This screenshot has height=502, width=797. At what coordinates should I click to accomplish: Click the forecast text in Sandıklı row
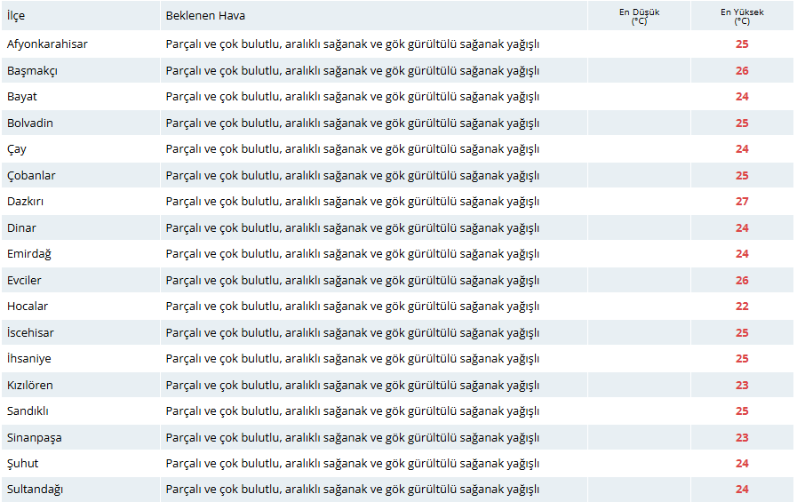pyautogui.click(x=352, y=411)
